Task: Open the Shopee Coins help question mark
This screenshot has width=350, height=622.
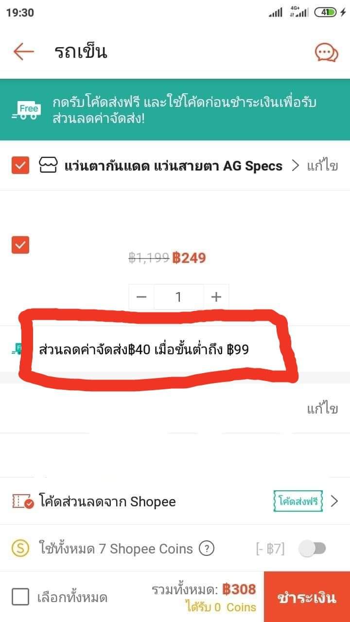Action: click(207, 549)
